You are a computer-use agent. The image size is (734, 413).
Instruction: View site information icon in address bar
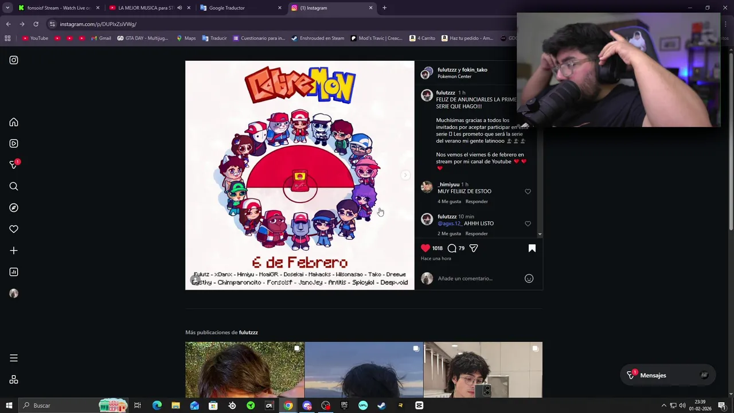tap(52, 24)
